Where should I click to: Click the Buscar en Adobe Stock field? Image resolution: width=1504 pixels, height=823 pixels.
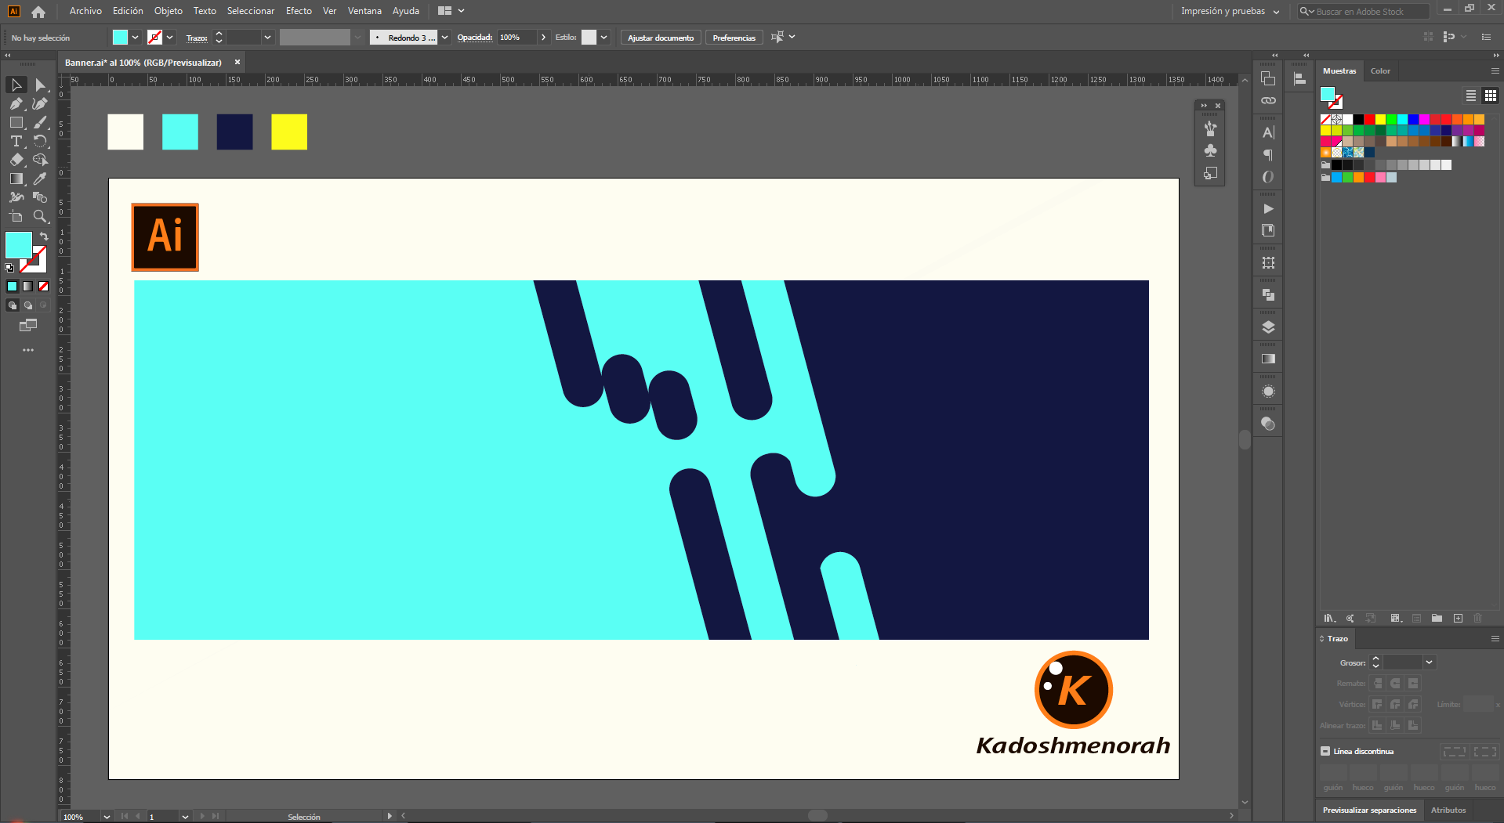1364,12
